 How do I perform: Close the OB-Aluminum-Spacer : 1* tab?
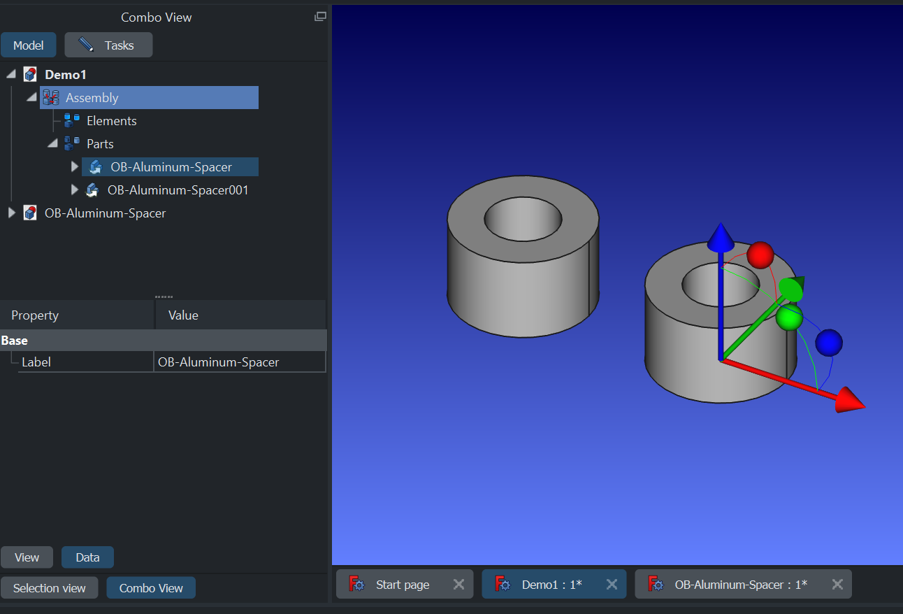[837, 584]
